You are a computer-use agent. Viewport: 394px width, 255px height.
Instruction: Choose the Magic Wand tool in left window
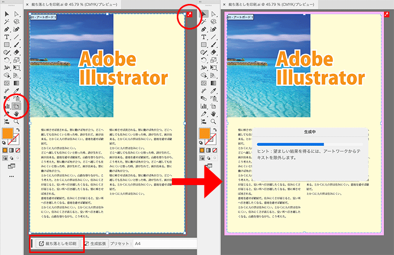click(x=7, y=22)
